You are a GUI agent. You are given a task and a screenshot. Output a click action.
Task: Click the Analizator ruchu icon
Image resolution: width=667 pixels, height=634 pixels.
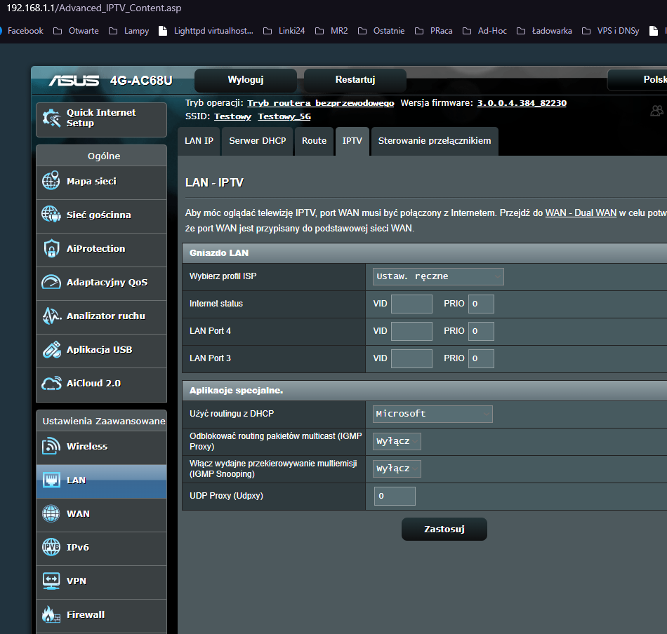pos(51,316)
